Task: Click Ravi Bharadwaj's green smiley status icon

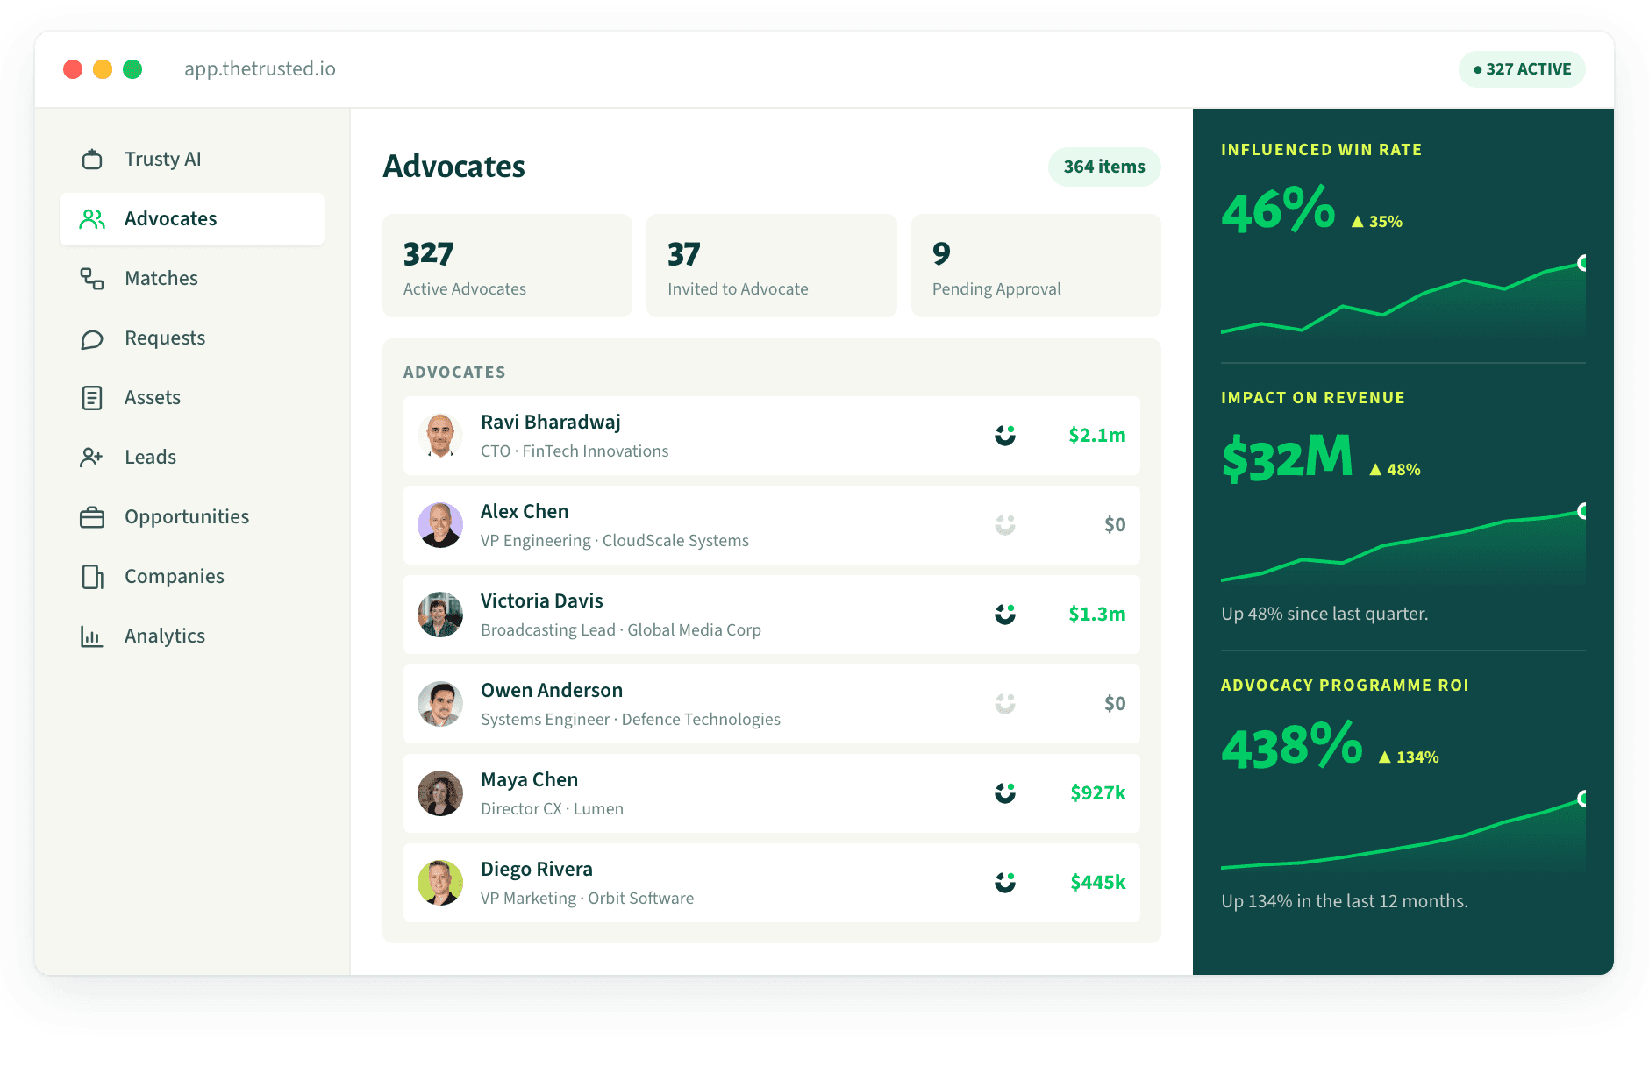Action: [x=1005, y=436]
